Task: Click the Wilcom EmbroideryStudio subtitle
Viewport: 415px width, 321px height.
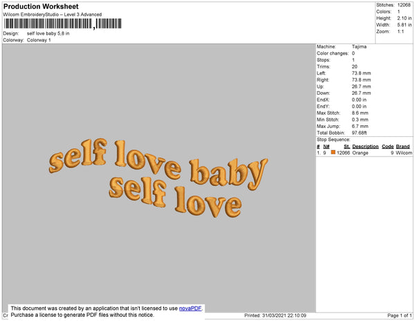Action: pos(53,15)
